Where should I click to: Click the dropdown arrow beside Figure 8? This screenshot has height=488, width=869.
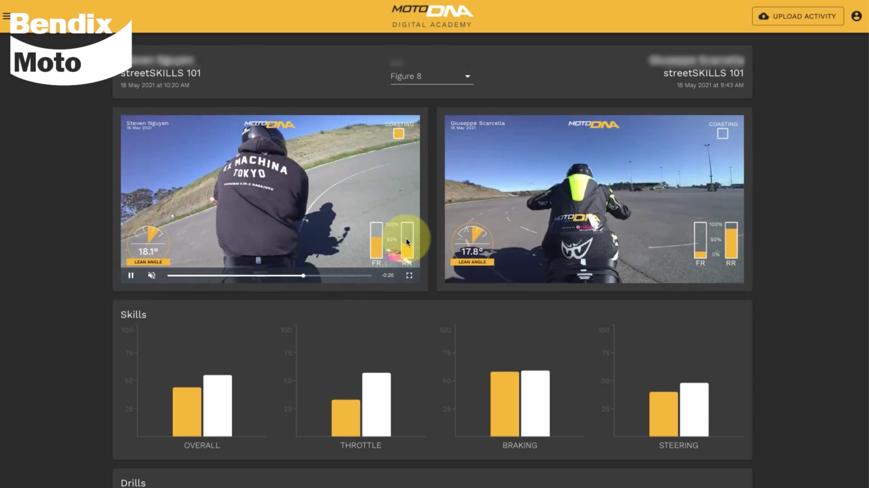tap(468, 77)
